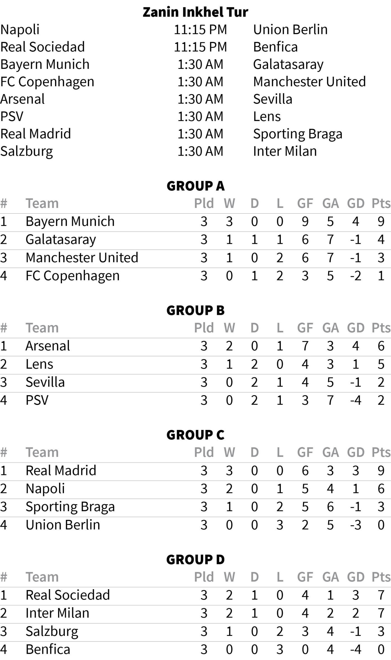The height and width of the screenshot is (660, 391).
Task: Select Real Madrid in Group C standings
Action: (61, 471)
